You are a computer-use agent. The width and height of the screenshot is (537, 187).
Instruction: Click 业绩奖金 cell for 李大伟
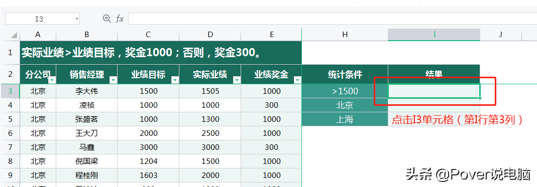point(272,91)
